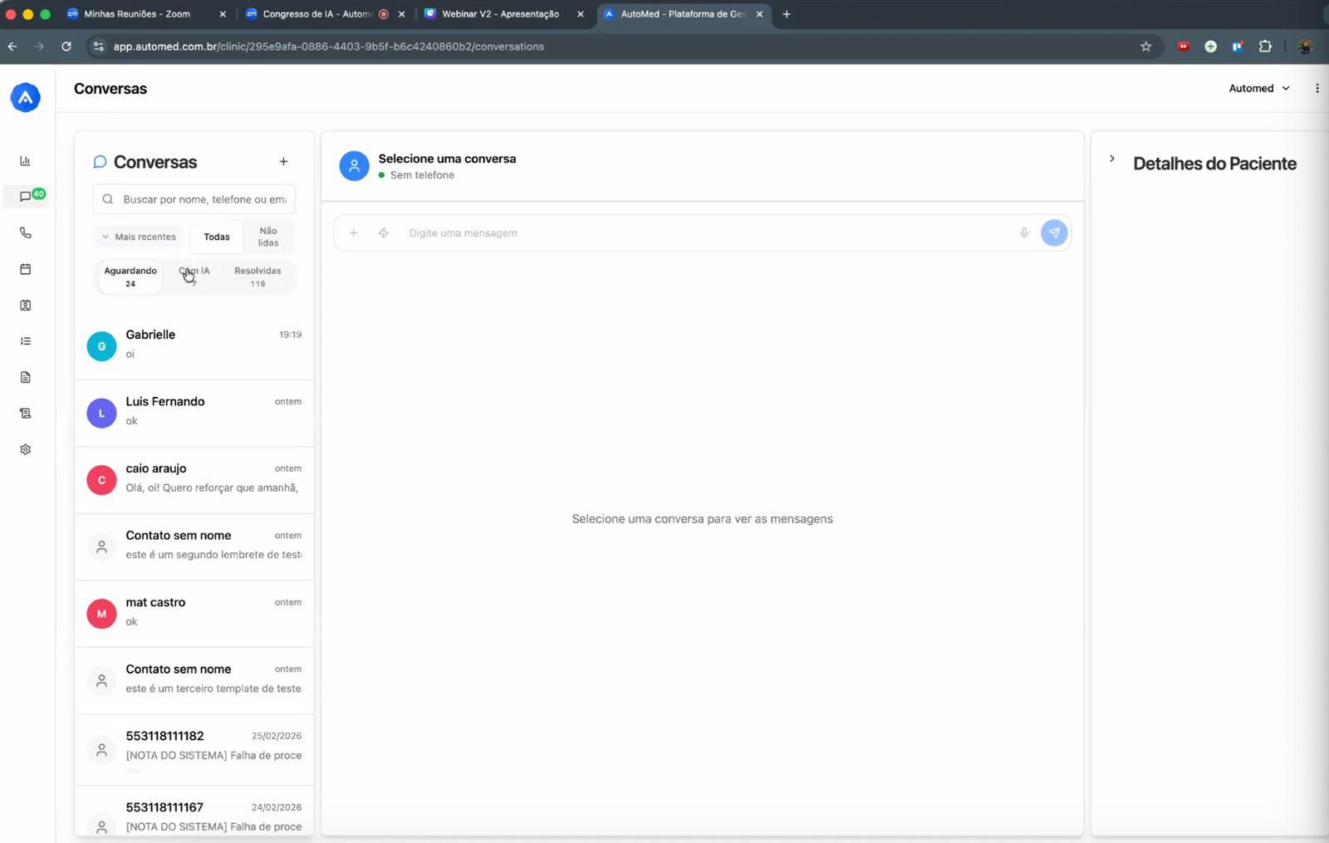Click the microphone audio icon
The image size is (1329, 843).
point(1024,233)
